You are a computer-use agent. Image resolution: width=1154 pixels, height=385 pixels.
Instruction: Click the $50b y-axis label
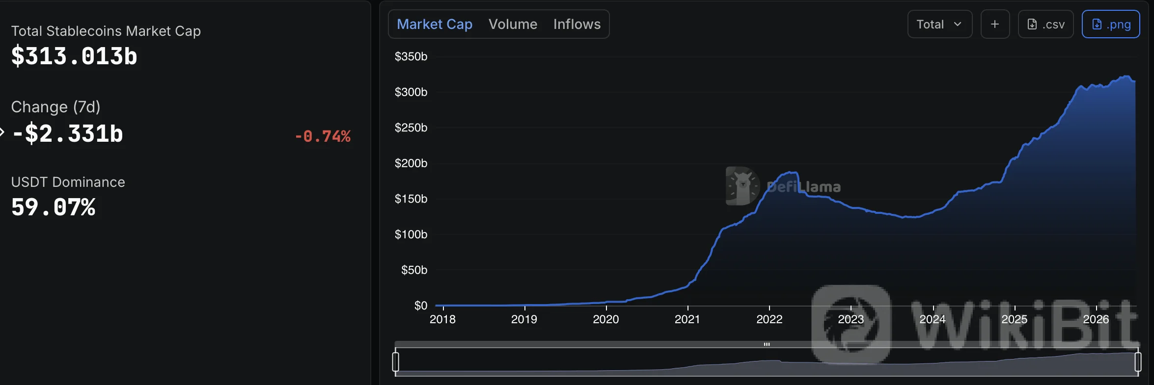click(414, 270)
